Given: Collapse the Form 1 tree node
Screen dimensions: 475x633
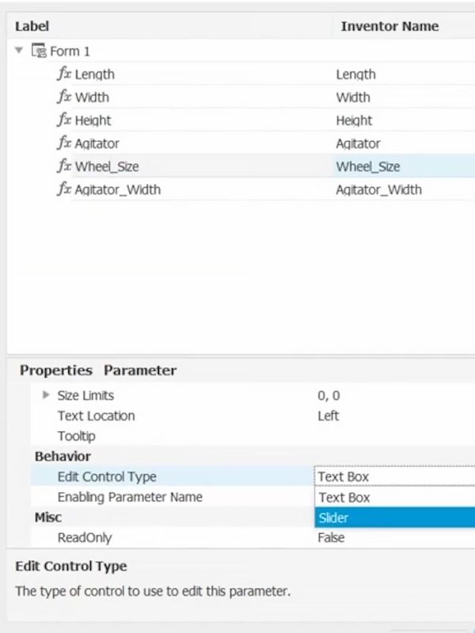Looking at the screenshot, I should click(x=19, y=51).
